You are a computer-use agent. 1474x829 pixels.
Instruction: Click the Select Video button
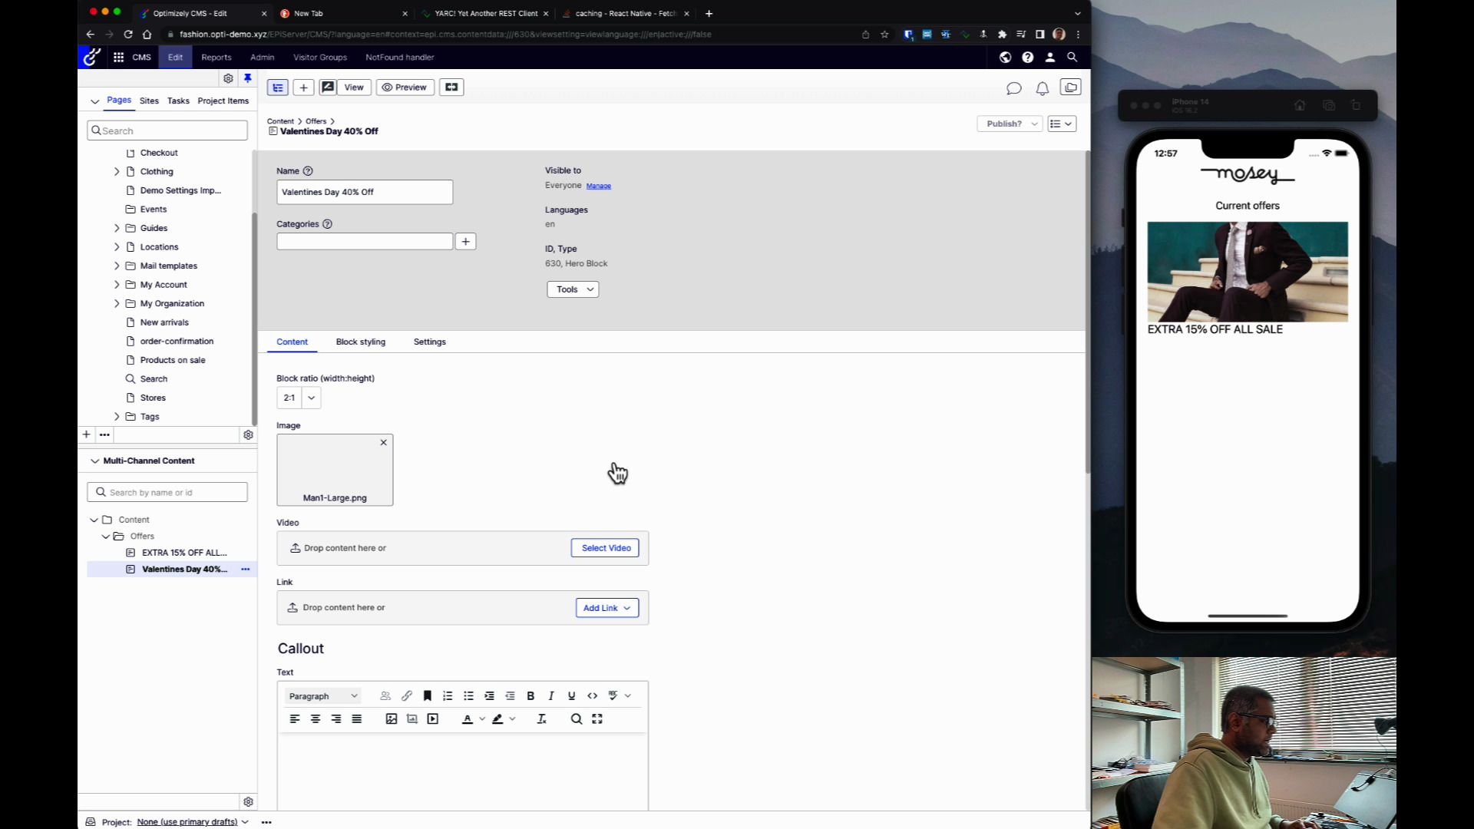pos(605,547)
